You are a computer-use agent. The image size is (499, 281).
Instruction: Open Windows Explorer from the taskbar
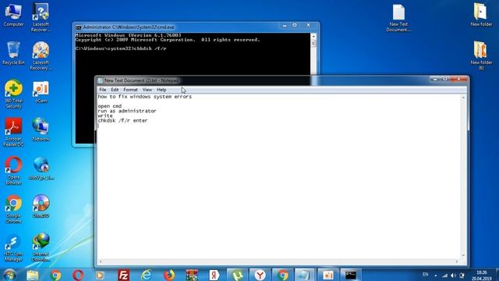pos(33,275)
